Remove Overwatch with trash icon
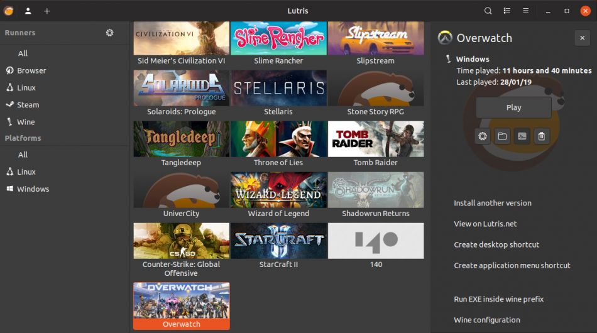Viewport: 597px width, 333px height. [542, 136]
